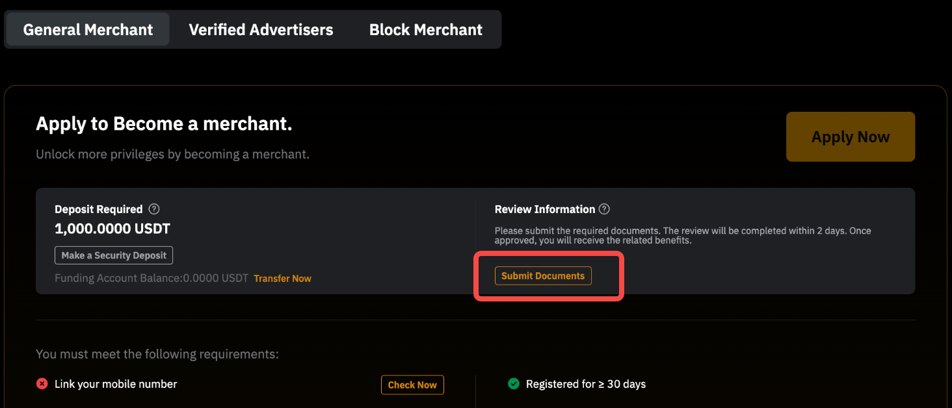
Task: Switch to the General Merchant tab
Action: [x=88, y=30]
